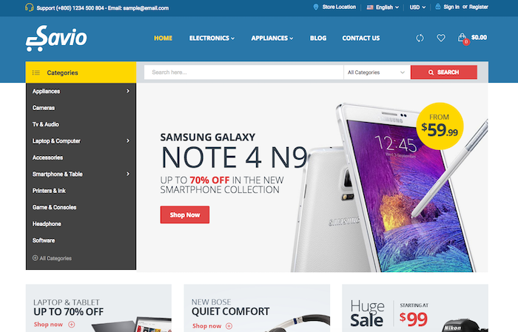Click the plus icon beside All Categories
This screenshot has height=332, width=518.
(x=35, y=258)
